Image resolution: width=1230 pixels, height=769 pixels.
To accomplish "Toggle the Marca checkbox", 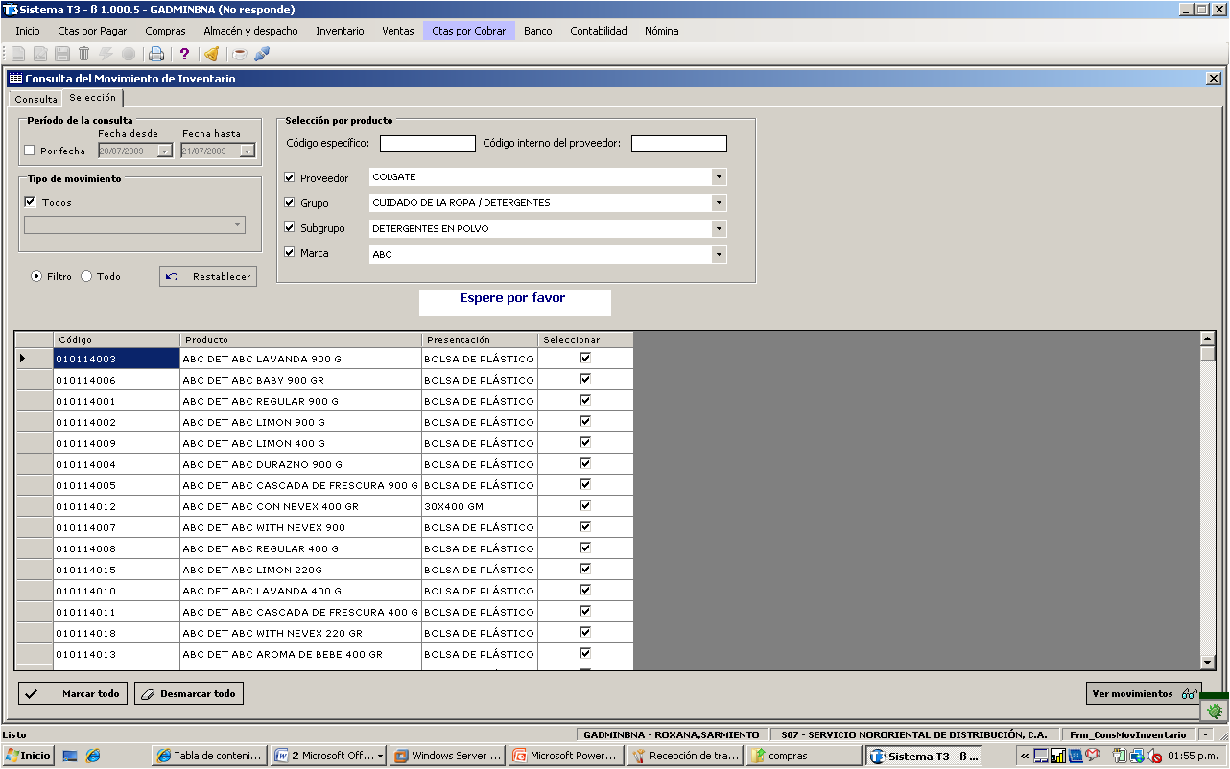I will point(290,253).
